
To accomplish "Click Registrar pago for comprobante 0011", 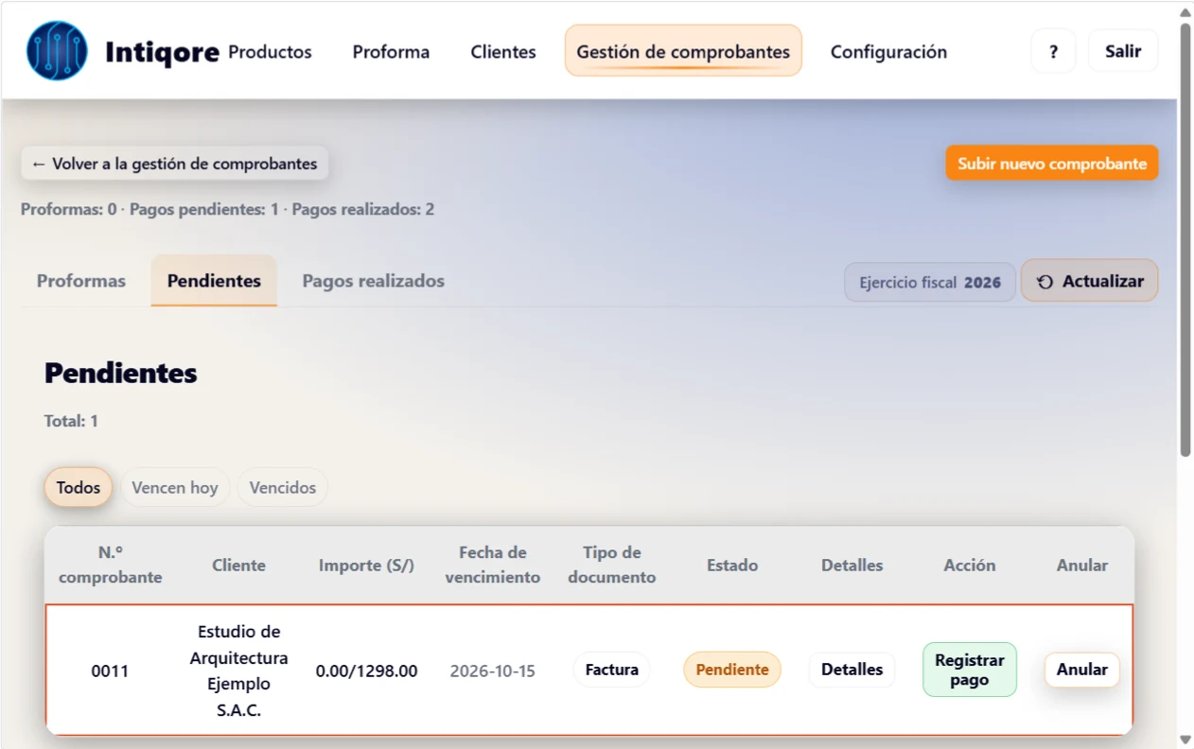I will [970, 670].
